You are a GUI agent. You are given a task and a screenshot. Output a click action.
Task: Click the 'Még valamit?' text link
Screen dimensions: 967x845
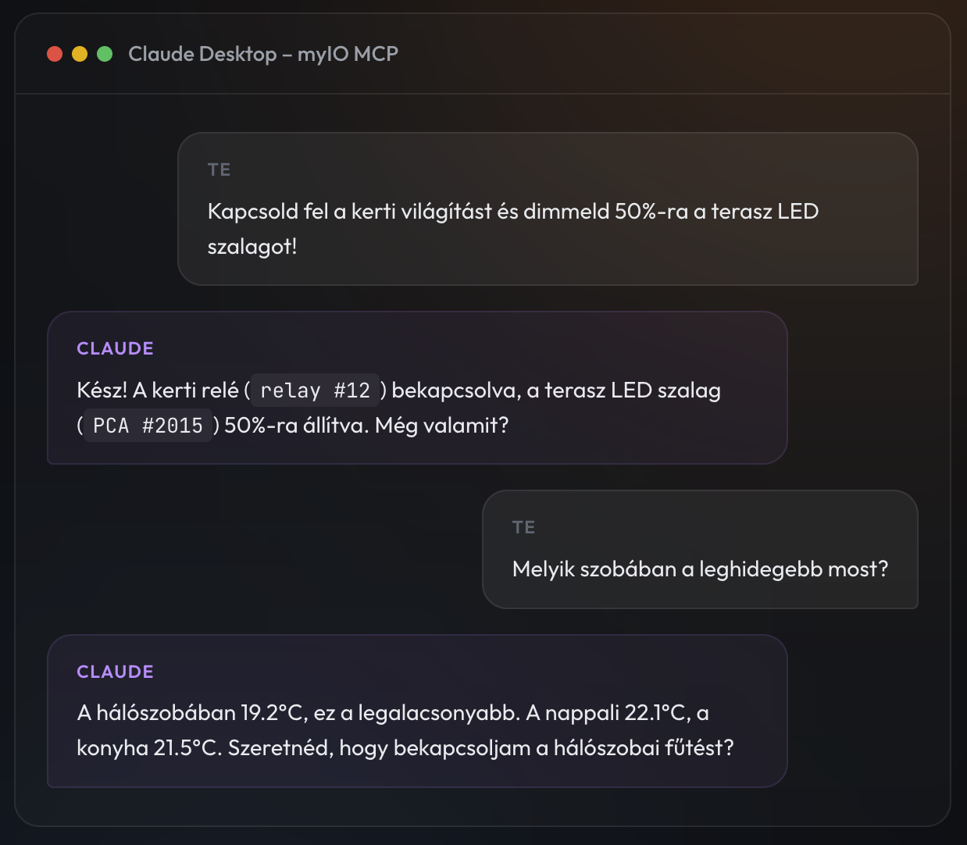coord(442,425)
